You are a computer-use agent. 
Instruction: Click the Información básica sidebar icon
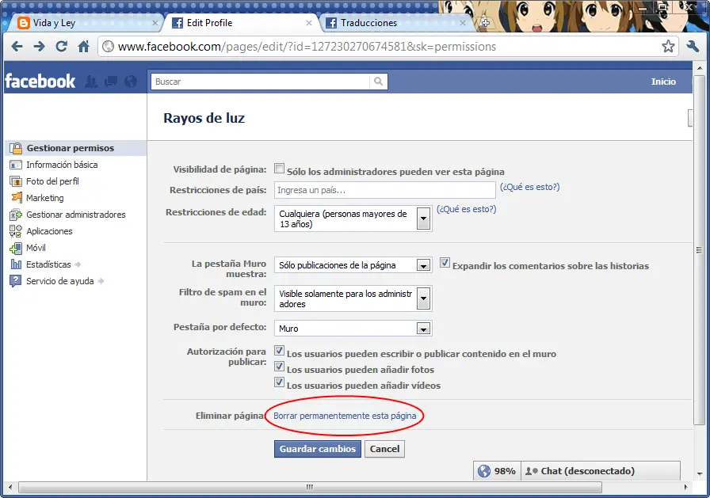tap(16, 165)
